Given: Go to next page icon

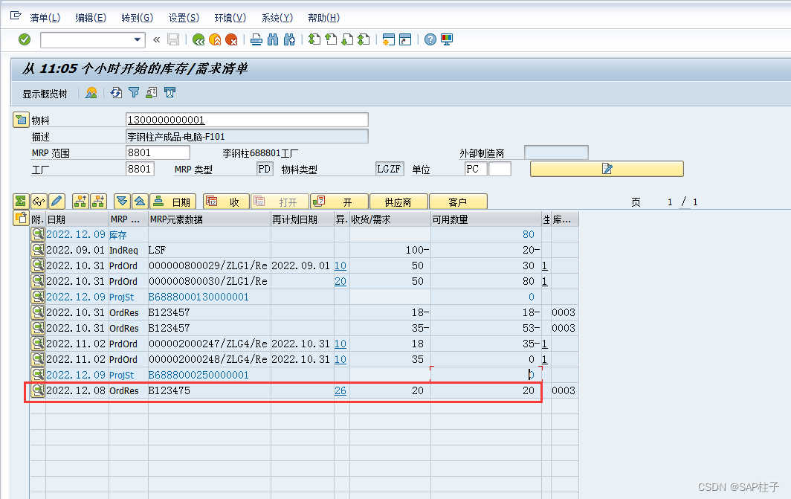Looking at the screenshot, I should click(348, 39).
